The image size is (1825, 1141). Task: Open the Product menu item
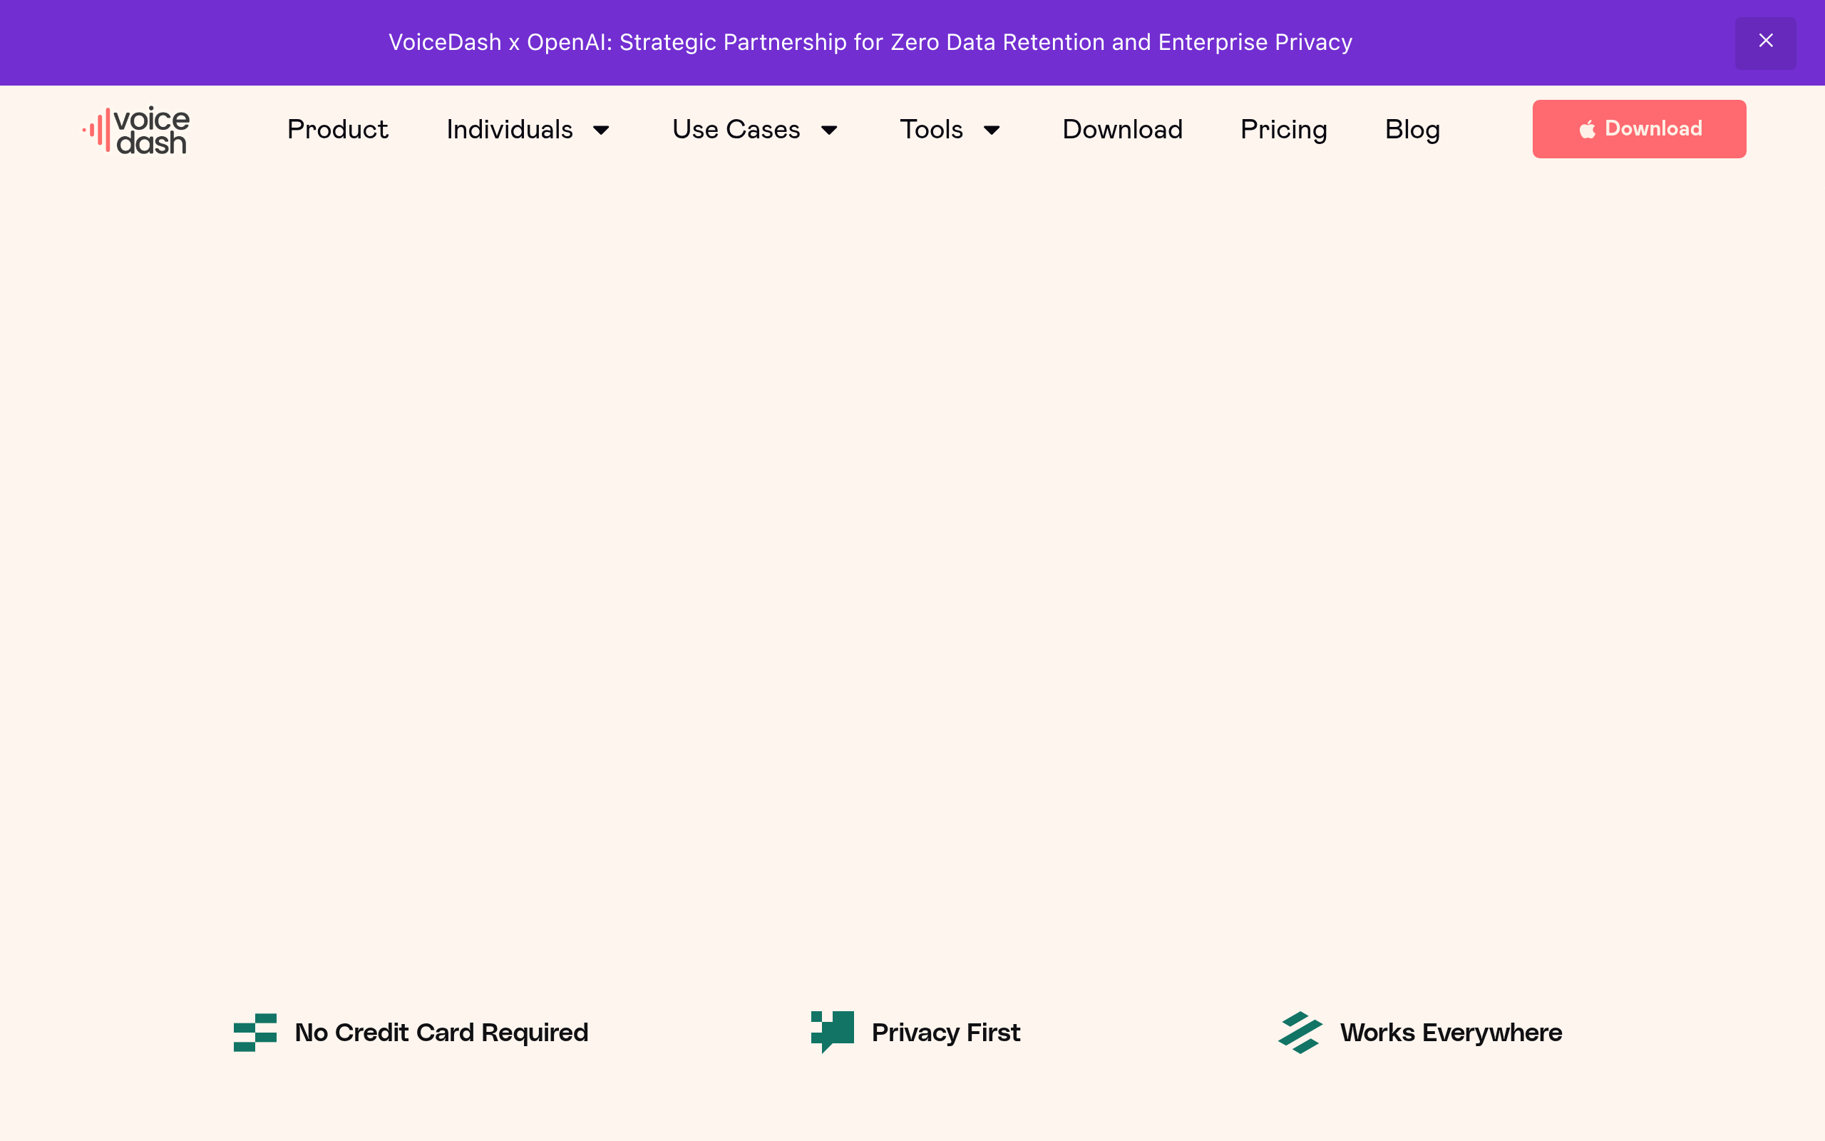tap(337, 129)
